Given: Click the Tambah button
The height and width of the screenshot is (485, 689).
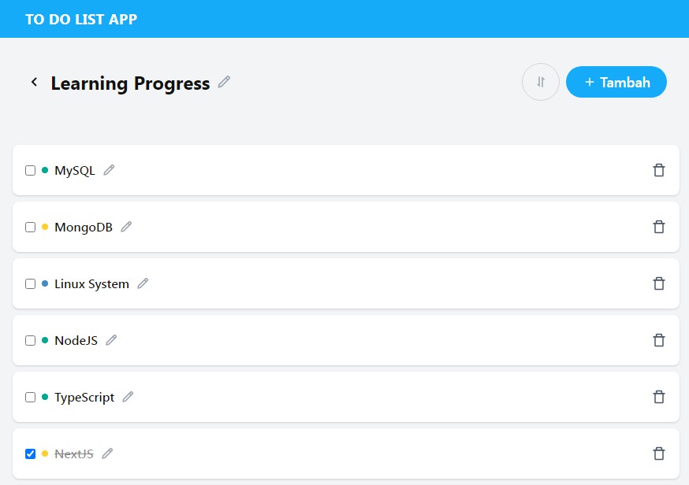Looking at the screenshot, I should point(616,82).
